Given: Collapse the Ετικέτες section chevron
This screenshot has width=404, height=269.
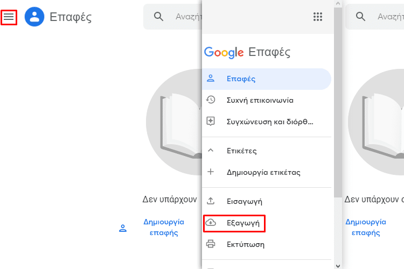Looking at the screenshot, I should pyautogui.click(x=211, y=150).
